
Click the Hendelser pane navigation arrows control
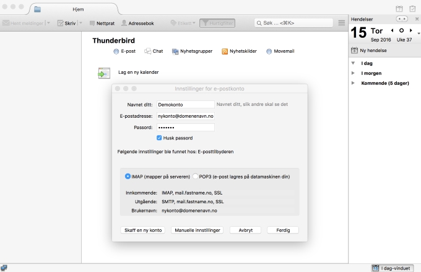coord(402,19)
